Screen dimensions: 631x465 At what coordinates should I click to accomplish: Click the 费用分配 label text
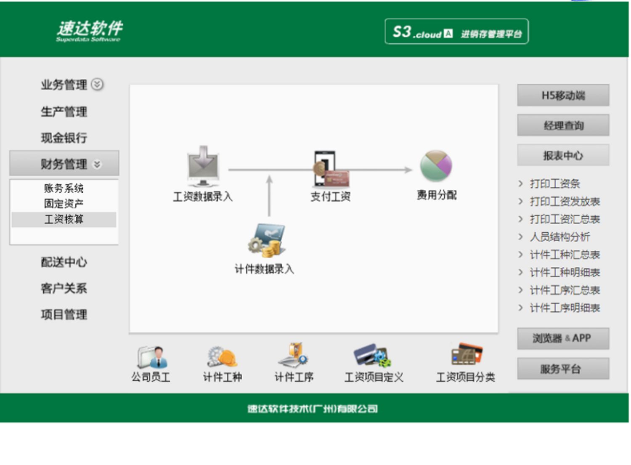pyautogui.click(x=437, y=195)
